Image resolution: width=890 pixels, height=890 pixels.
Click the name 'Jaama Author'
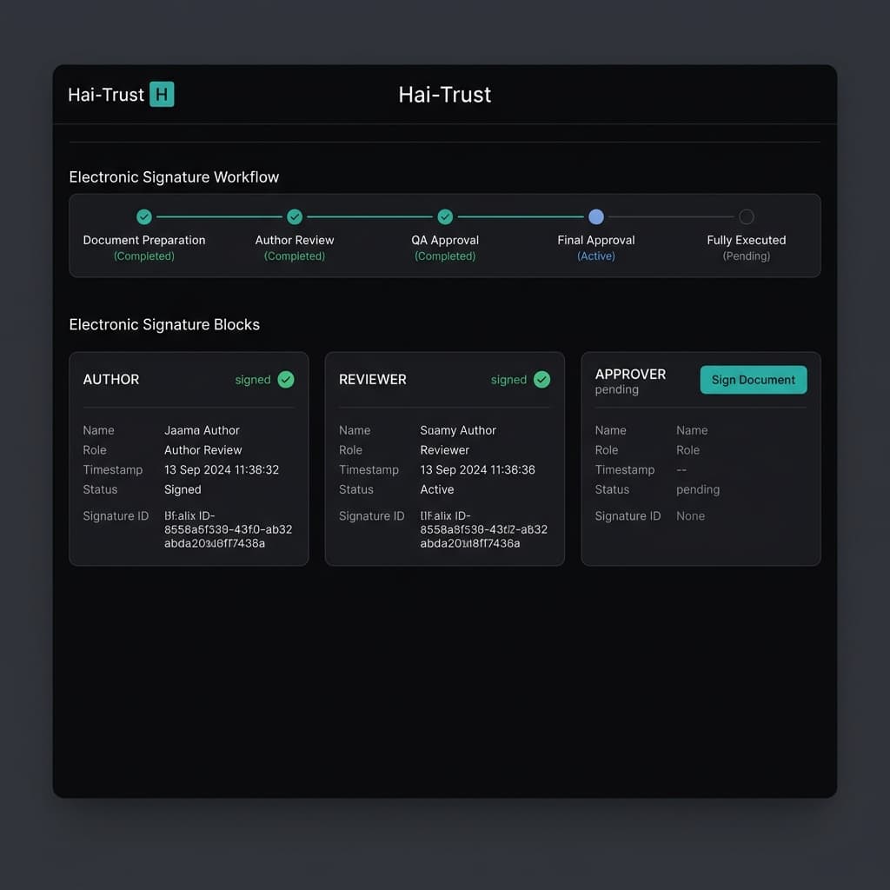(202, 430)
